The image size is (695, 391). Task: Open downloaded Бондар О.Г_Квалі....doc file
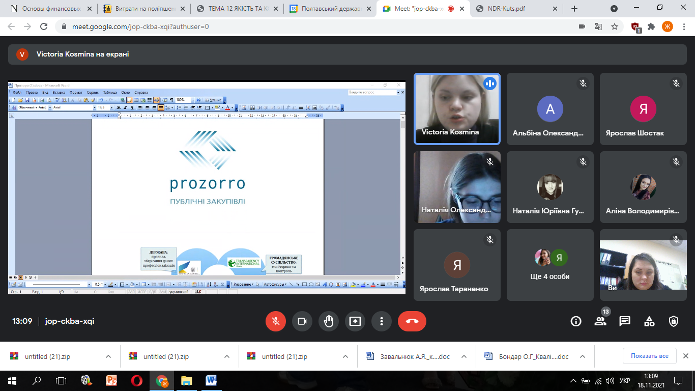pos(534,357)
